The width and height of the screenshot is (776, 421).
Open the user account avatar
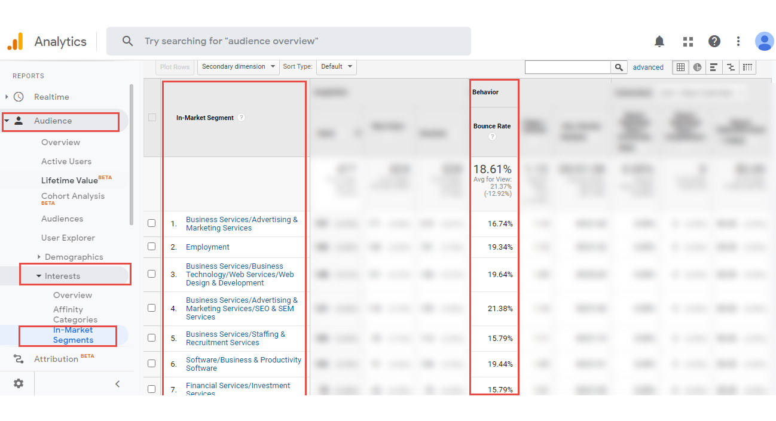(764, 41)
